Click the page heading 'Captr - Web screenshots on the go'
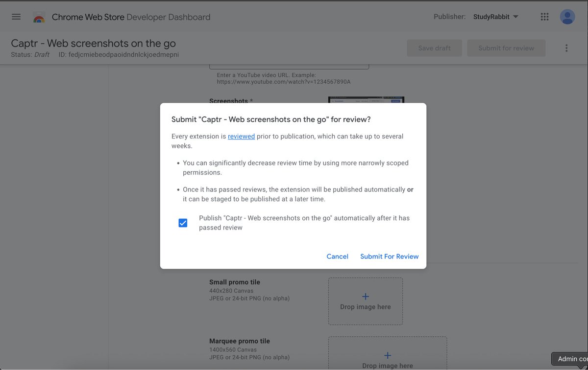 93,44
